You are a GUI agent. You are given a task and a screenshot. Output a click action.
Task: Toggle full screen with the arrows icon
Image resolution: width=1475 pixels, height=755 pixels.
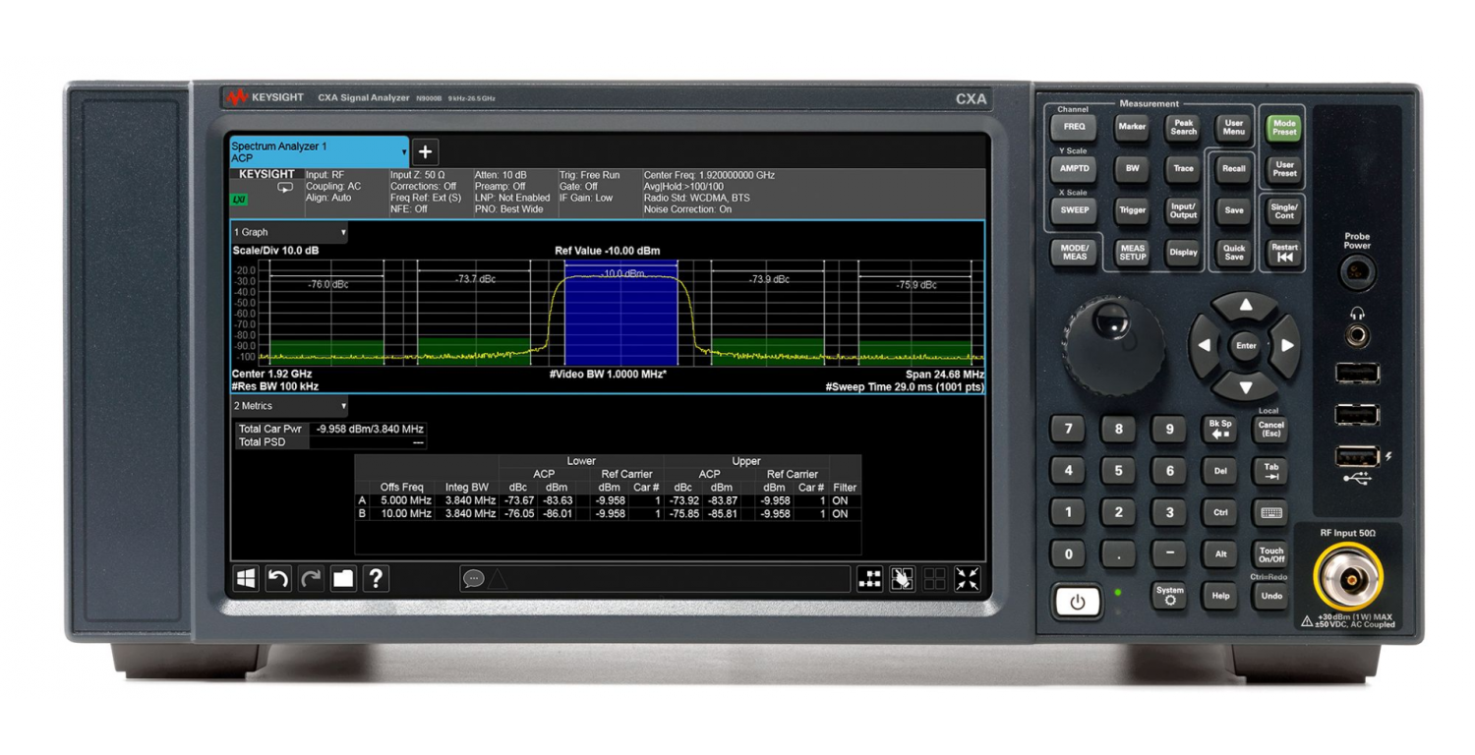click(x=967, y=579)
